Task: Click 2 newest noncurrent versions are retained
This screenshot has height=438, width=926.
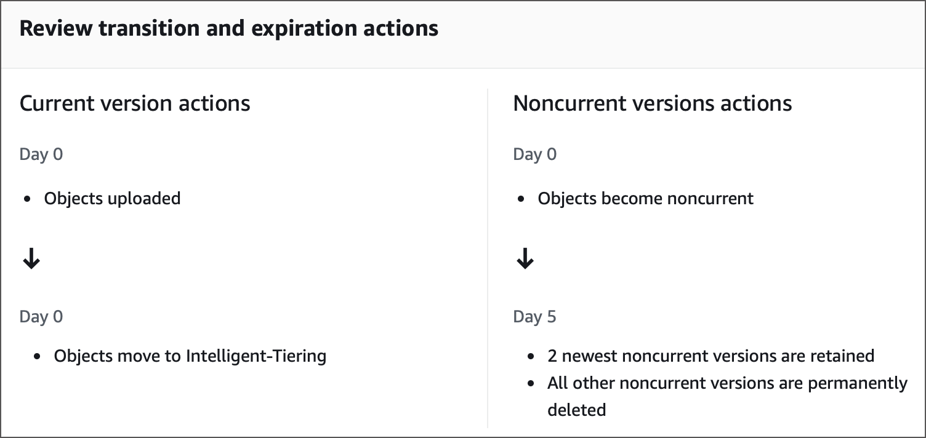Action: point(711,356)
